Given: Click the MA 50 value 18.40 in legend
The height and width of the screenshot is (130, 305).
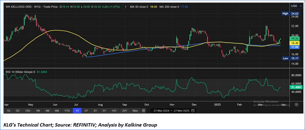Looking at the screenshot, I should pos(154,7).
